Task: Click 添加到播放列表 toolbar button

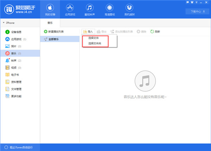Action: (x=122, y=31)
